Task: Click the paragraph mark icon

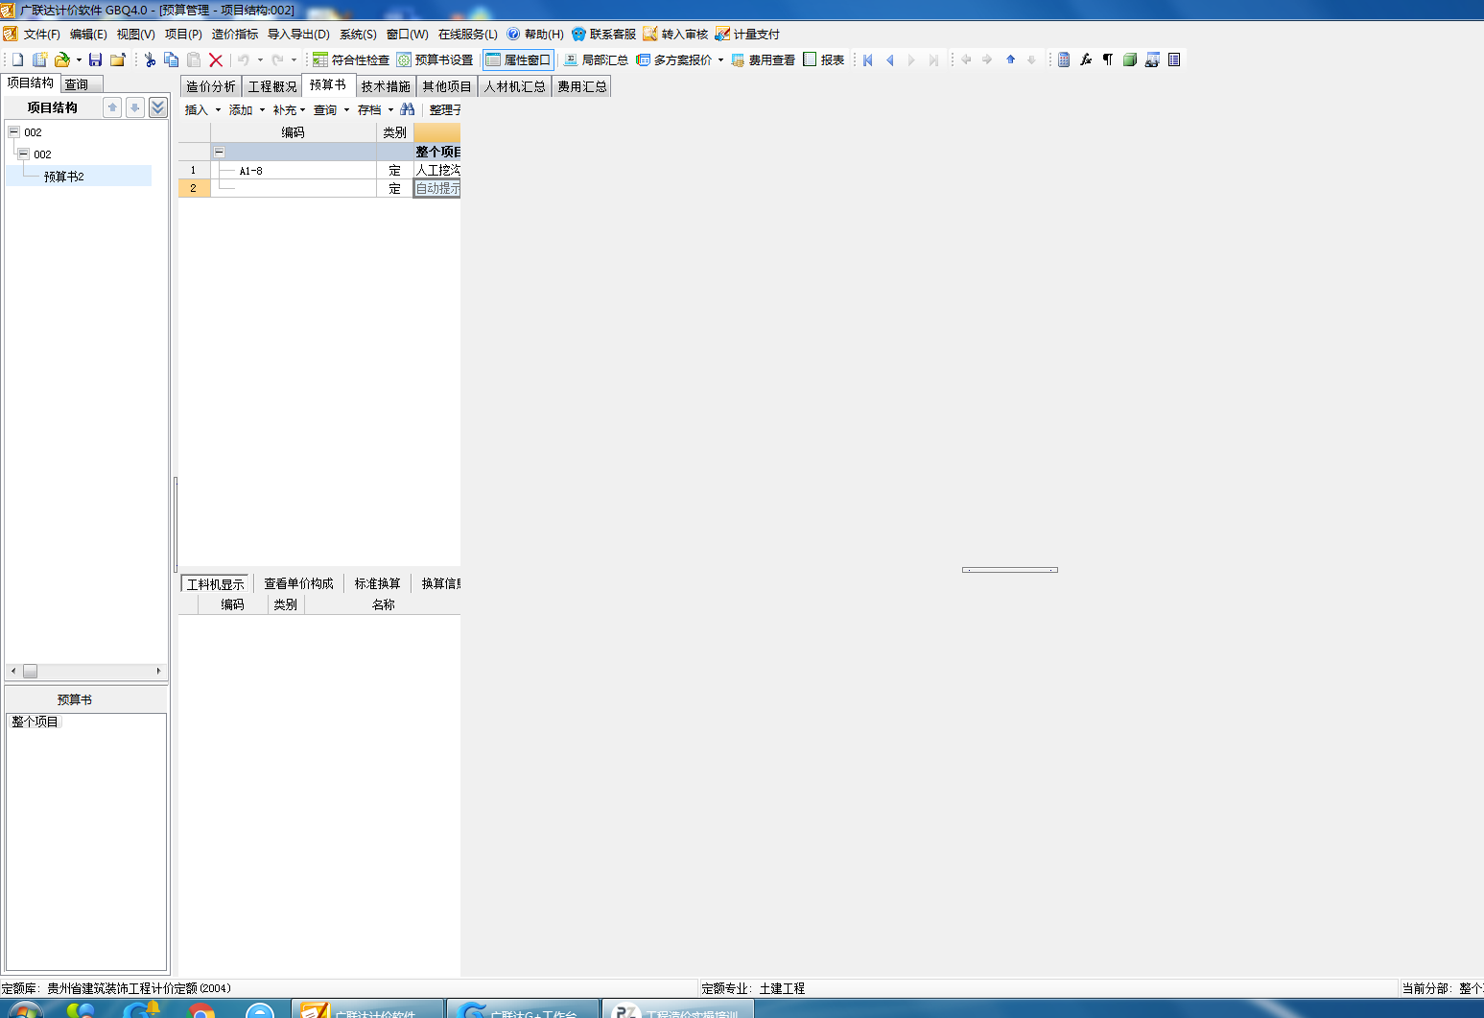Action: click(1108, 59)
